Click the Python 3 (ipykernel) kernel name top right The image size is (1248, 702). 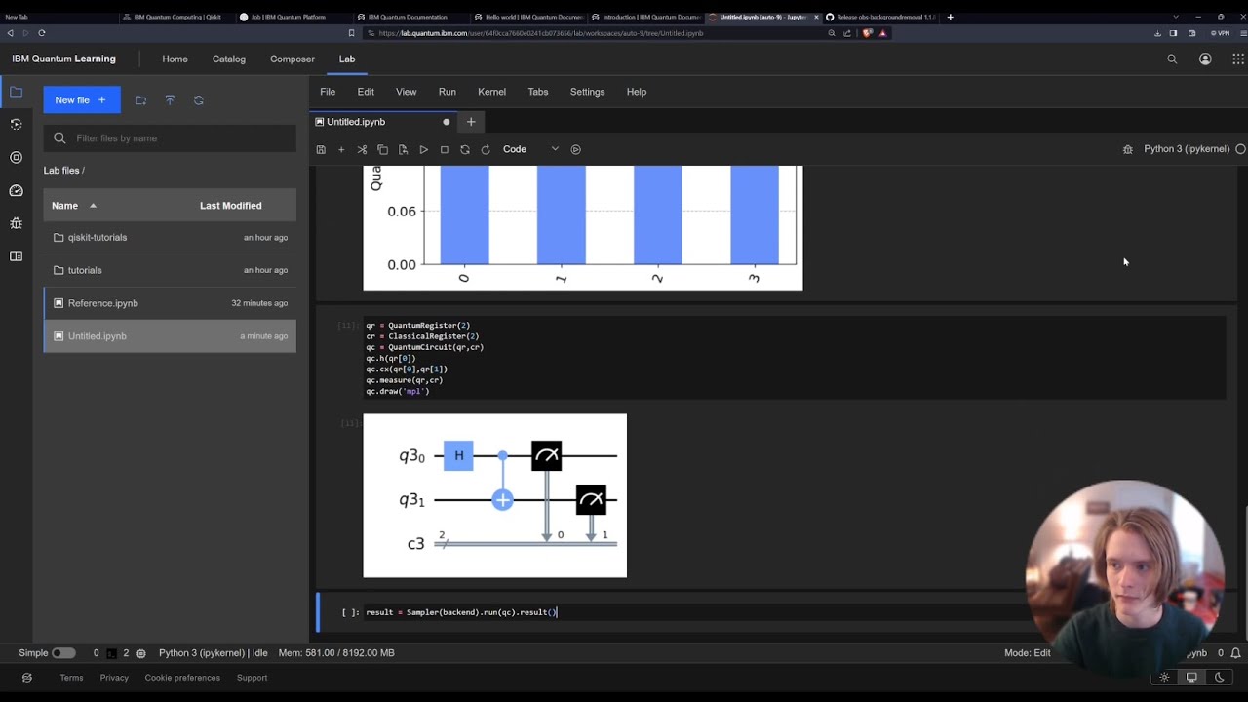1187,149
